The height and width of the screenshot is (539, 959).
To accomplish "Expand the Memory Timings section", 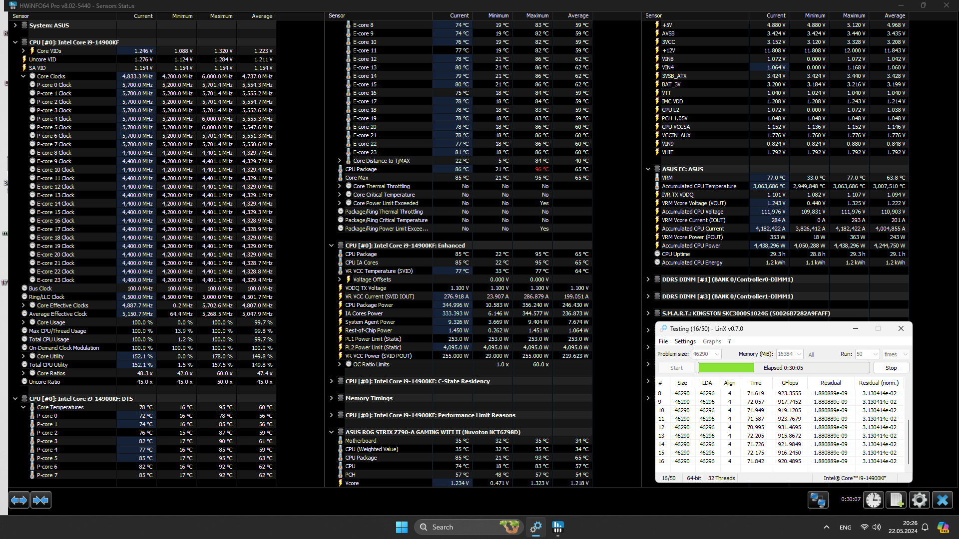I will pos(331,398).
